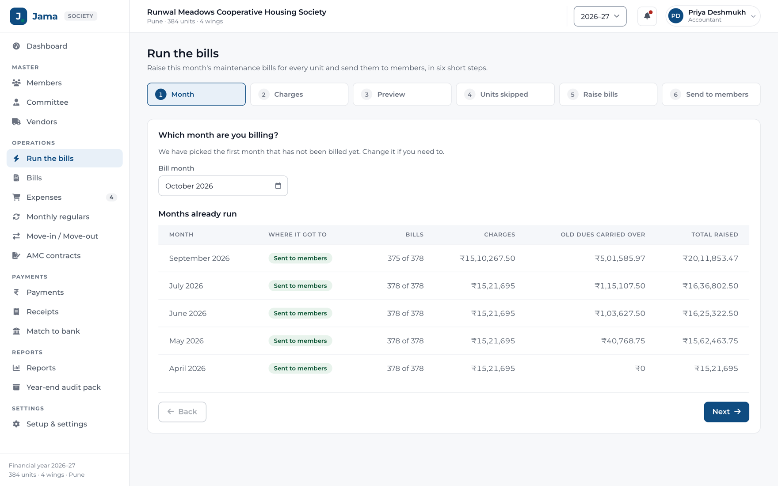This screenshot has height=486, width=778.
Task: Click the September 2026 row month
Action: [x=199, y=258]
